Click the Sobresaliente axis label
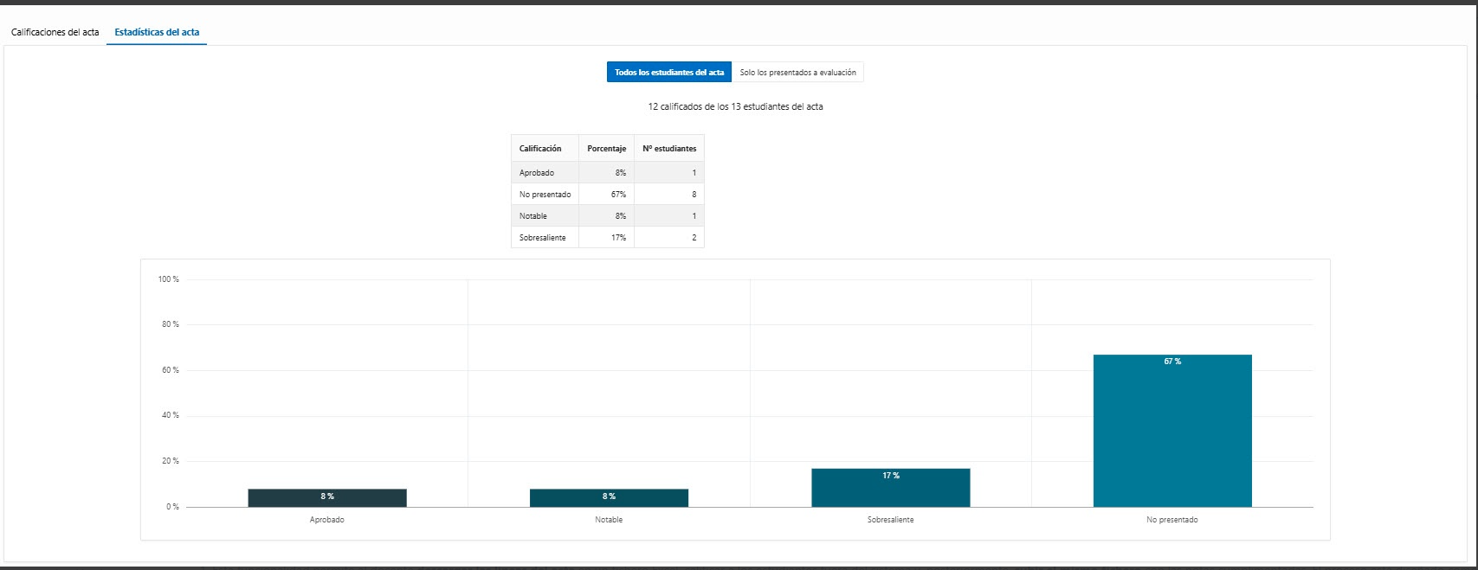The width and height of the screenshot is (1478, 570). point(891,520)
